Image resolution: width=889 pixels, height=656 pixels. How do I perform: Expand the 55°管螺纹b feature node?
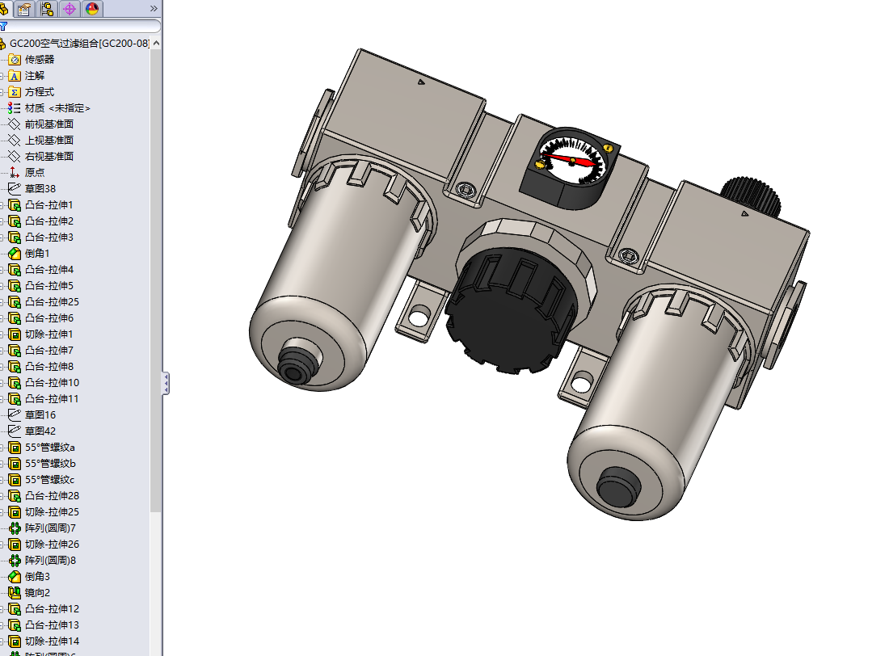(2, 463)
